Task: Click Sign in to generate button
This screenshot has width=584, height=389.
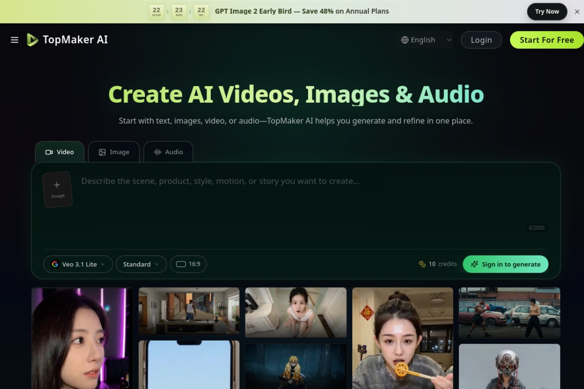Action: coord(506,264)
